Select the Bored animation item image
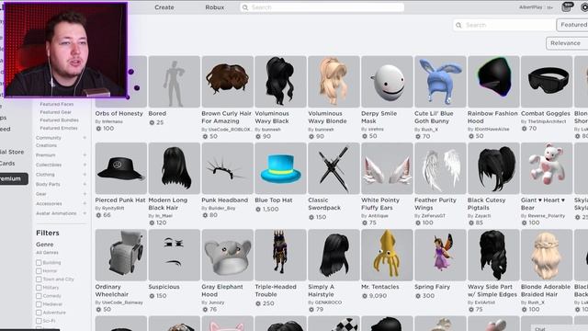The height and width of the screenshot is (331, 588). 174,82
